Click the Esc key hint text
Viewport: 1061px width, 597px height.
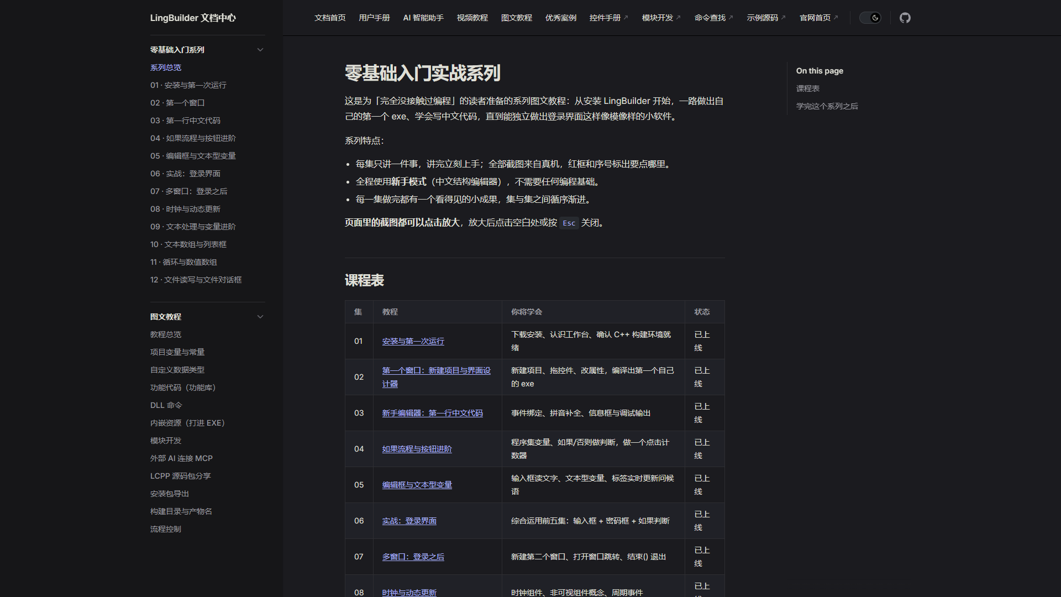point(569,223)
